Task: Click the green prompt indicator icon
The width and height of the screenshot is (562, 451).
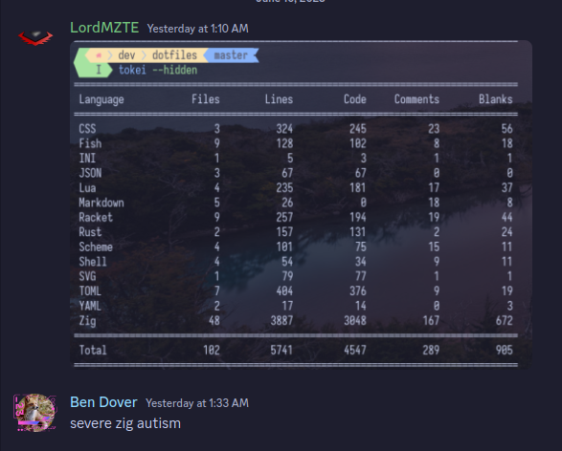Action: (x=94, y=63)
